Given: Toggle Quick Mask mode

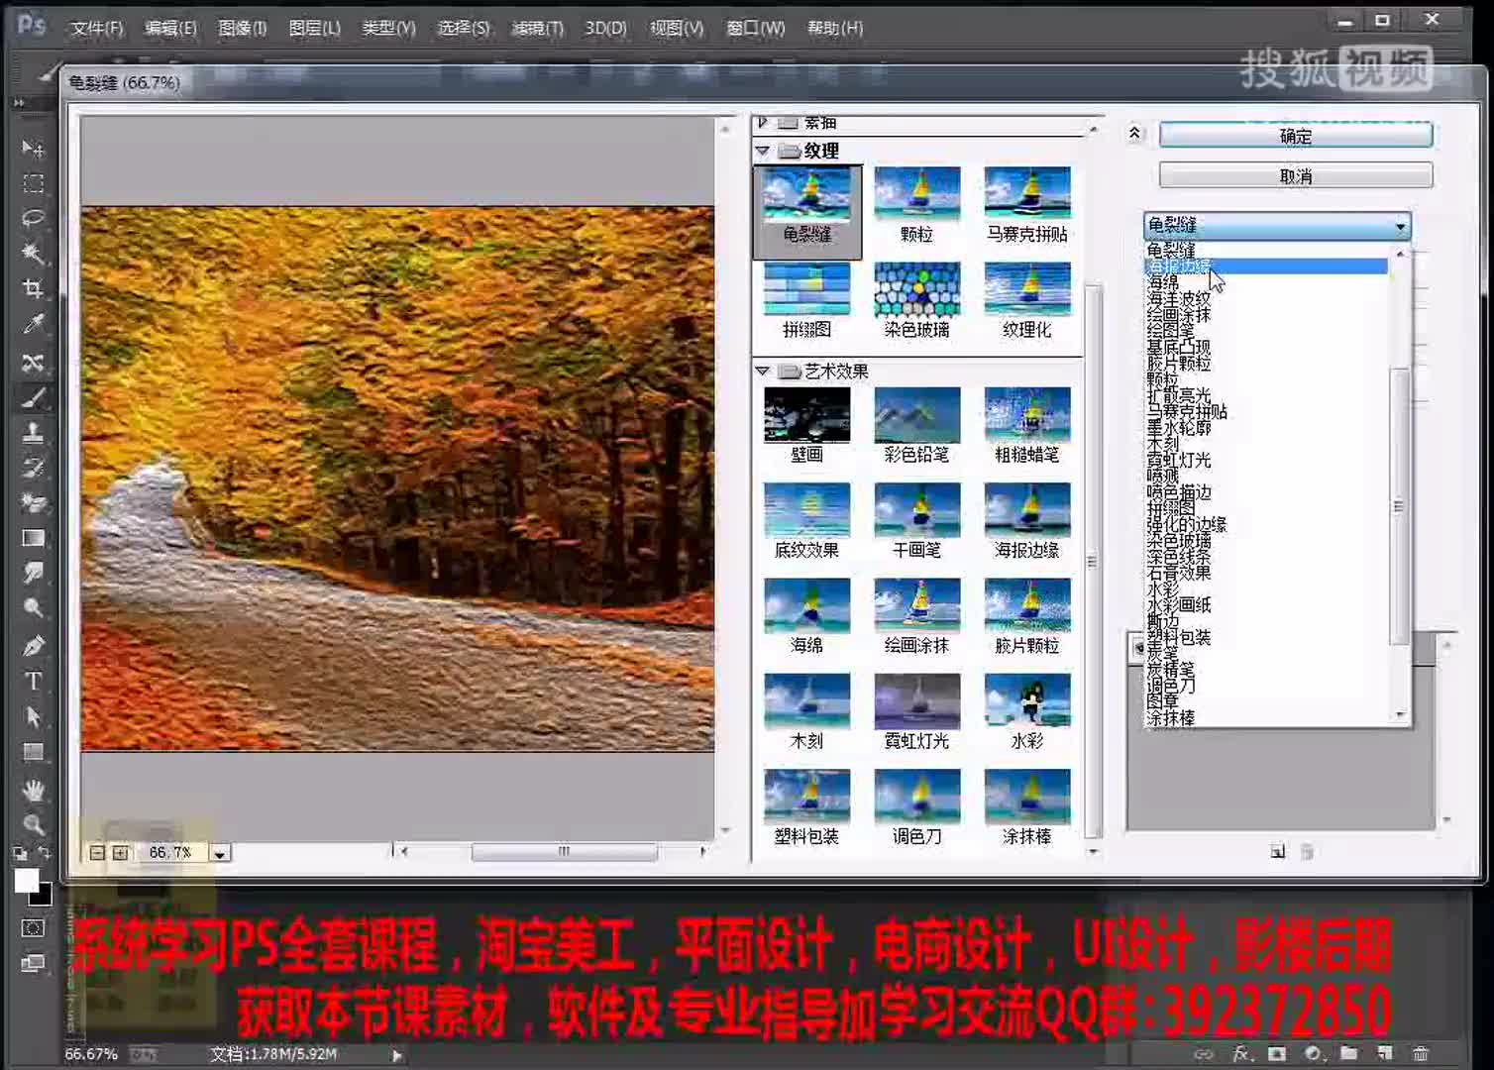Looking at the screenshot, I should pyautogui.click(x=33, y=928).
